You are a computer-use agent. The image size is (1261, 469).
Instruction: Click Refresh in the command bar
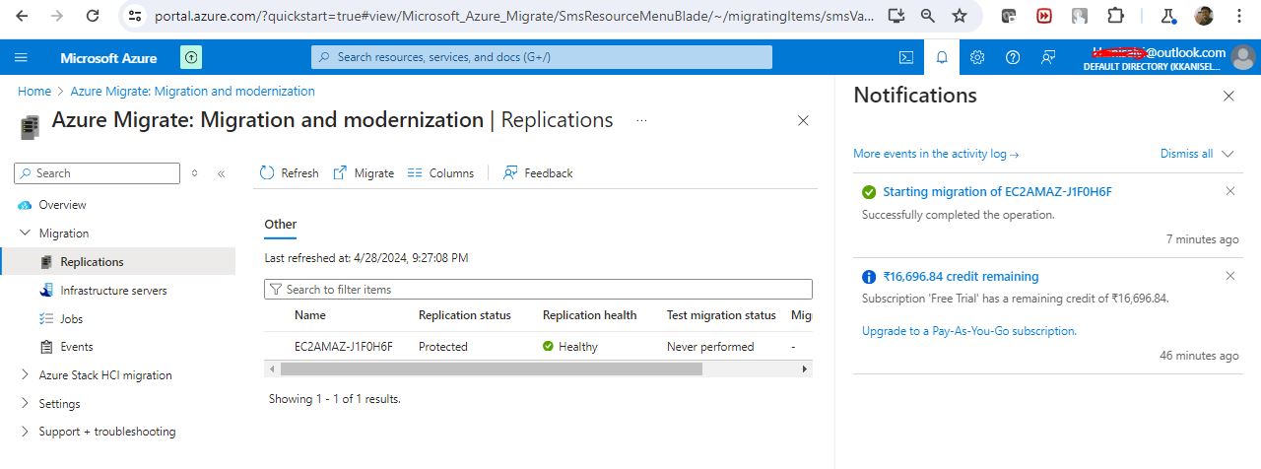290,173
